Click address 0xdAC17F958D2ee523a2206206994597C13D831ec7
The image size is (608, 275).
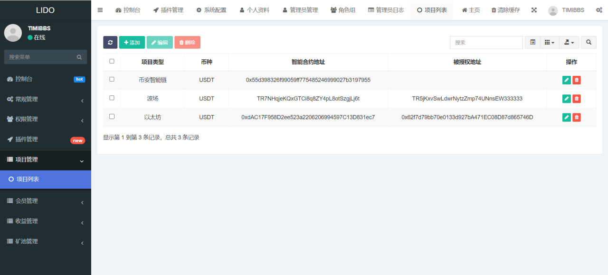point(308,117)
